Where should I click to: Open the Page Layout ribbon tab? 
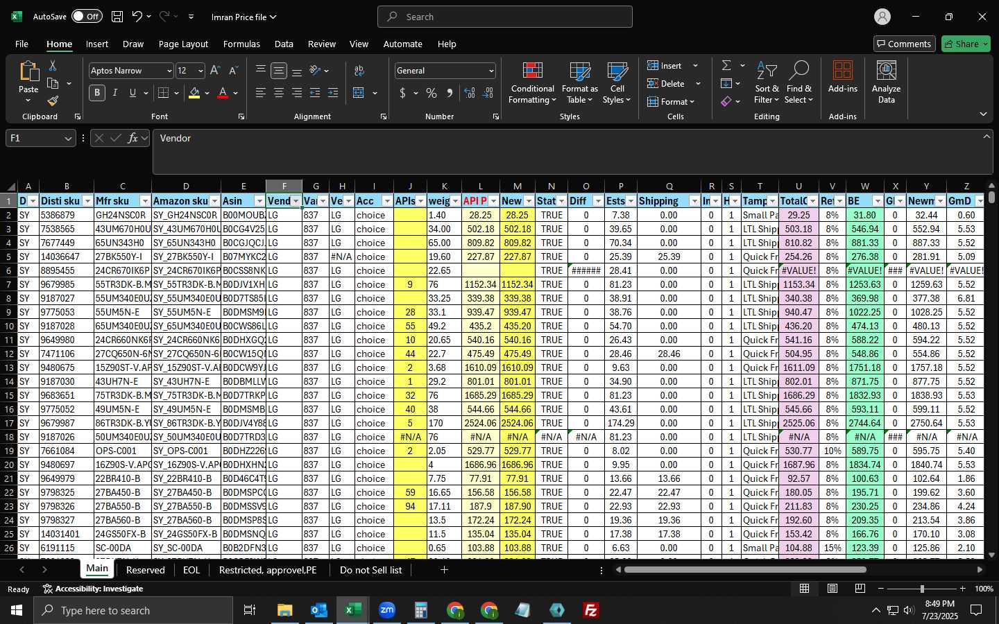coord(183,44)
